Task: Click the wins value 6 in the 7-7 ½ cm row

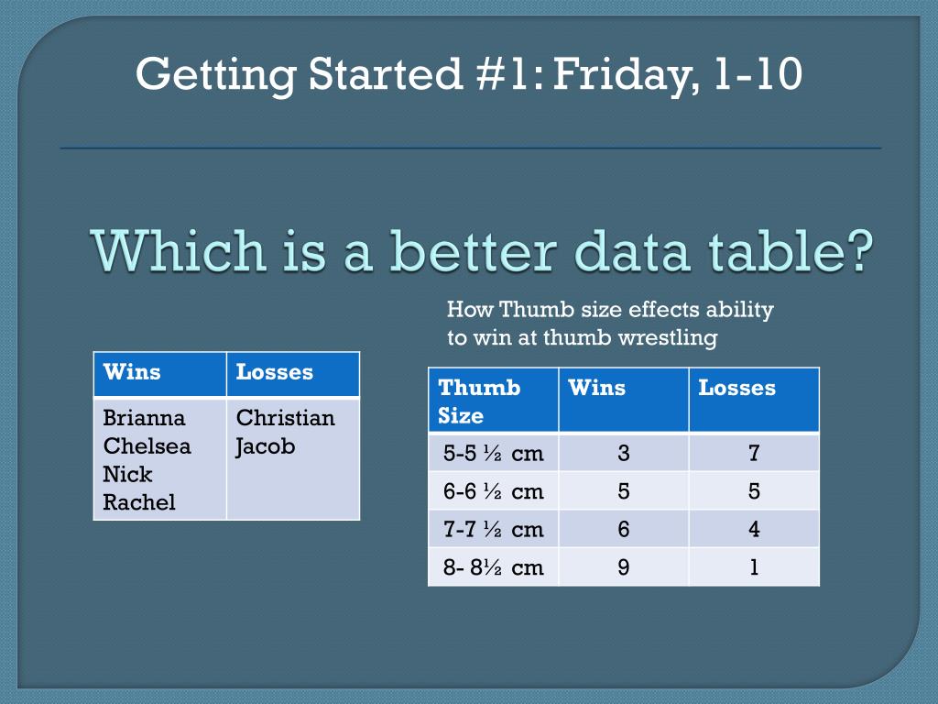Action: (x=623, y=529)
